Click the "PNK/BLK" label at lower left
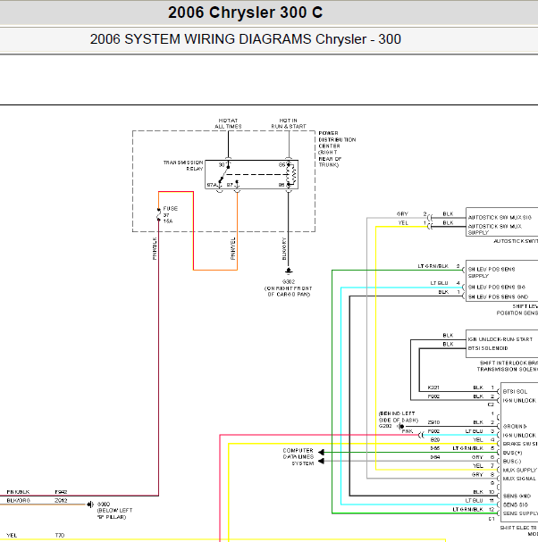 [x=19, y=492]
